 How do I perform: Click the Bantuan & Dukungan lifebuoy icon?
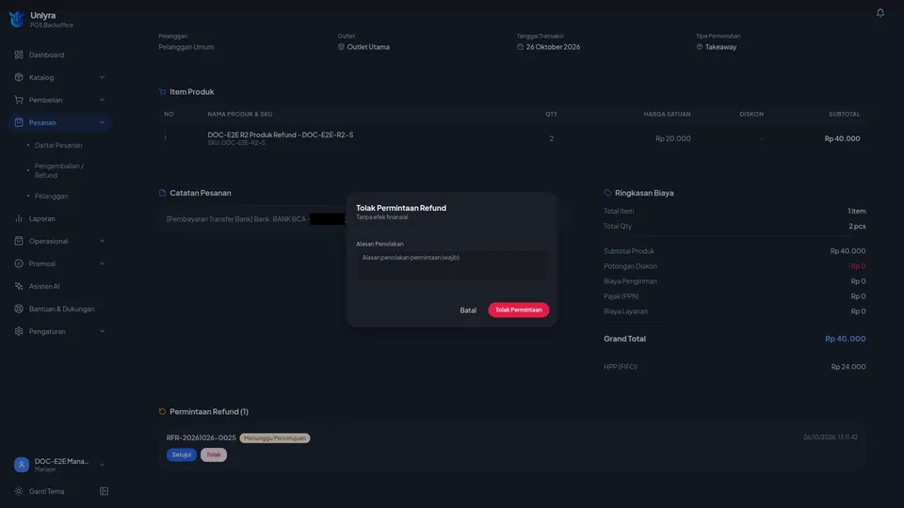pyautogui.click(x=19, y=309)
